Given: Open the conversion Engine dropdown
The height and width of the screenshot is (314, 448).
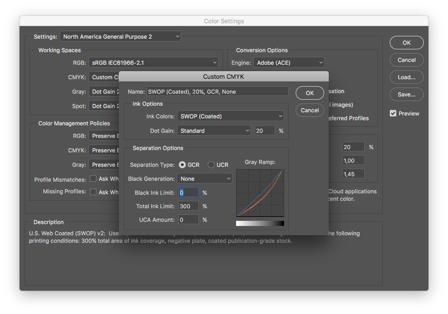Looking at the screenshot, I should pos(289,62).
